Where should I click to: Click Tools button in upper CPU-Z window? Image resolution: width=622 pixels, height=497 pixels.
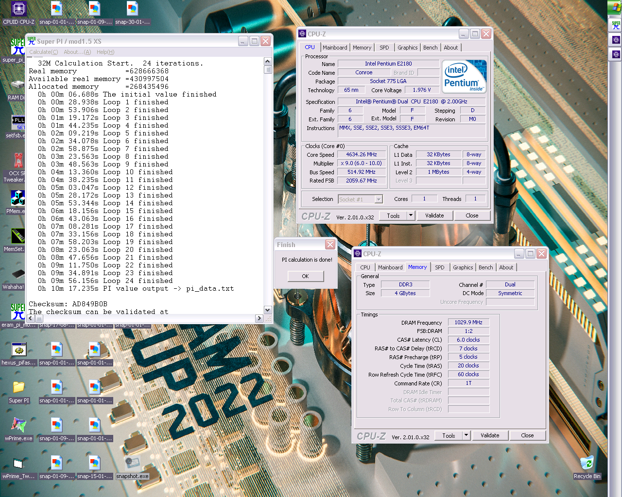(x=394, y=215)
